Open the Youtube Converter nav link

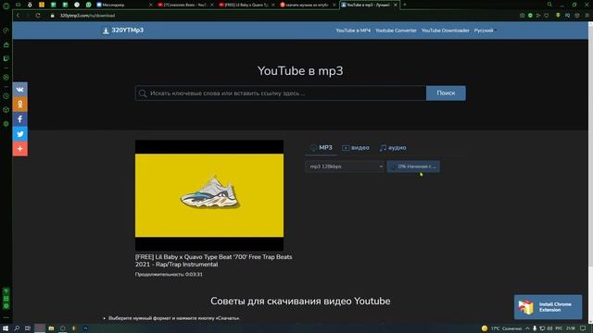pyautogui.click(x=396, y=31)
